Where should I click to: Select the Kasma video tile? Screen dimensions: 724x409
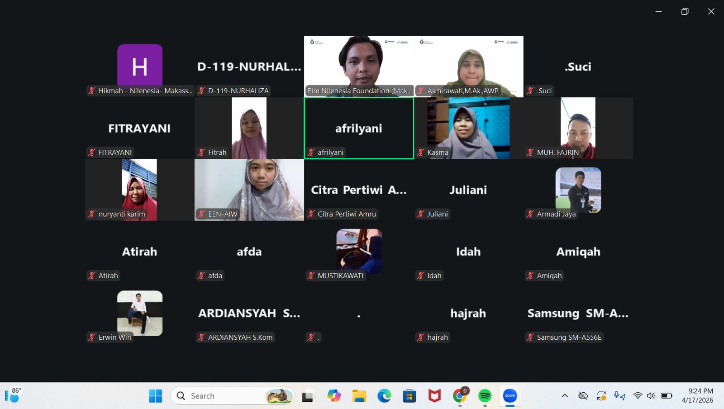coord(468,128)
